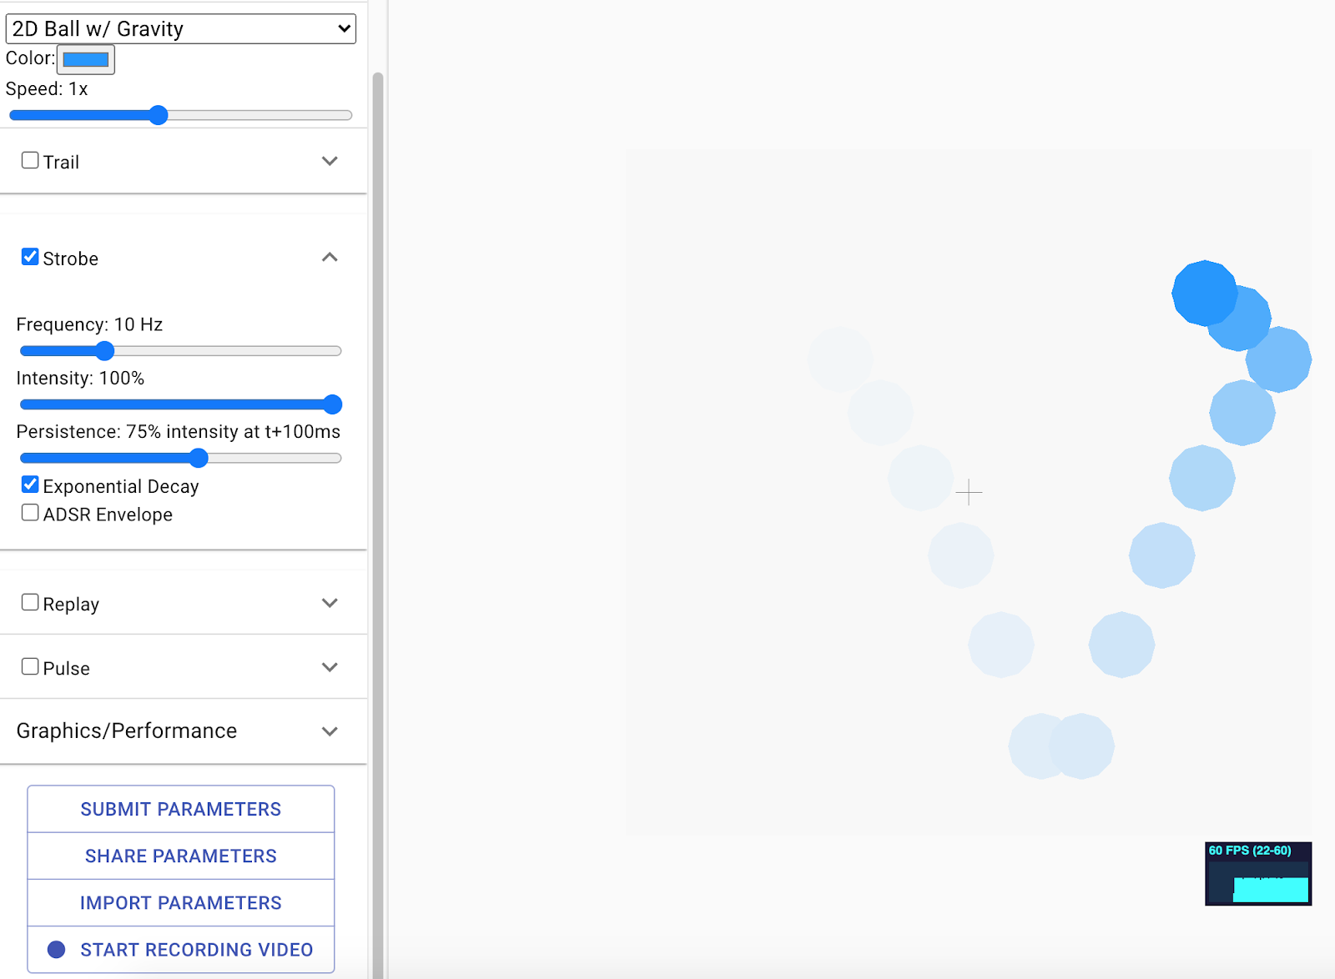The image size is (1335, 979).
Task: Enable the Pulse checkbox
Action: 30,666
